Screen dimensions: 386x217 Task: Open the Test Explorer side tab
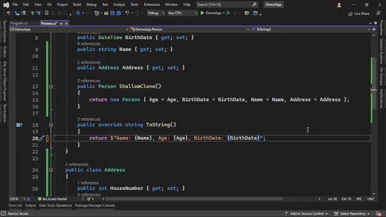(4, 113)
